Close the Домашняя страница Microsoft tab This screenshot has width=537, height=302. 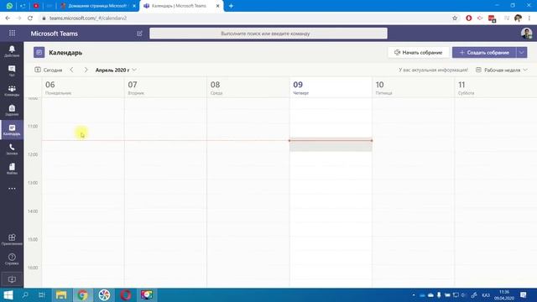[x=134, y=6]
